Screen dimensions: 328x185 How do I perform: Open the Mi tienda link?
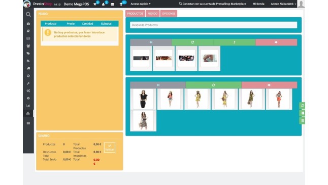click(258, 4)
